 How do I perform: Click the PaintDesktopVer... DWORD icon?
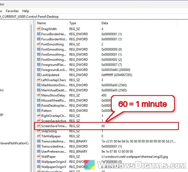(38, 105)
